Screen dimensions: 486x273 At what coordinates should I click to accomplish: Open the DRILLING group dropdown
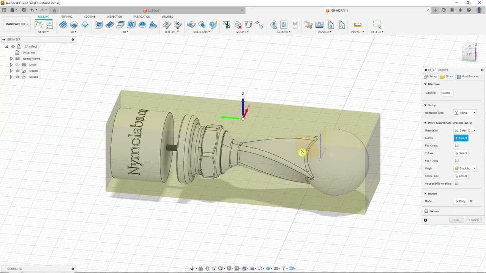tap(172, 32)
